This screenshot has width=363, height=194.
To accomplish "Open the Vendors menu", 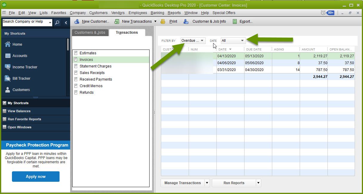I will [118, 13].
